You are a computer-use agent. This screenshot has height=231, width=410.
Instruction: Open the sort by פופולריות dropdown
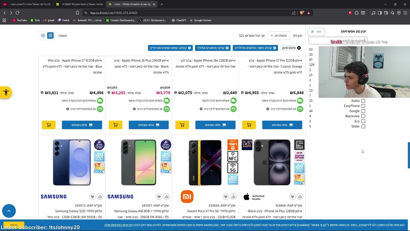pyautogui.click(x=278, y=36)
